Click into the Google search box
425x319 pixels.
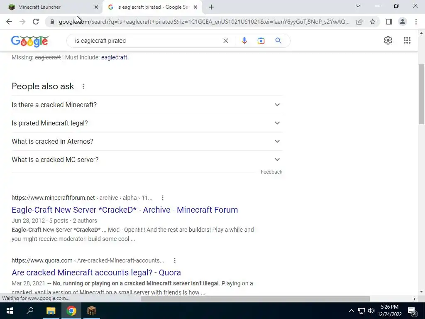[147, 41]
